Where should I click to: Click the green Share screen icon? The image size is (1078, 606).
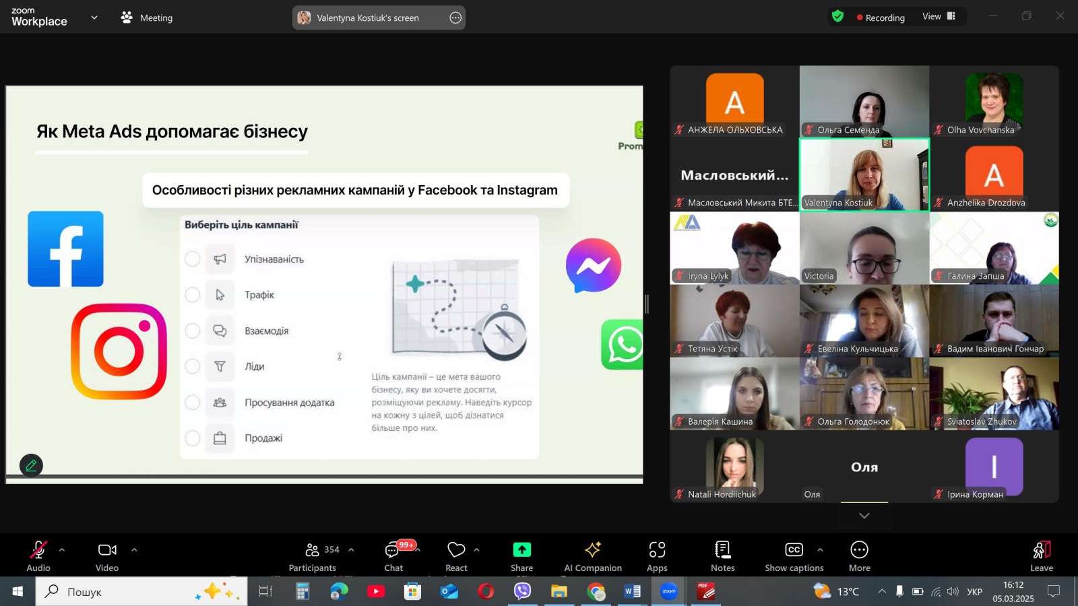tap(522, 550)
